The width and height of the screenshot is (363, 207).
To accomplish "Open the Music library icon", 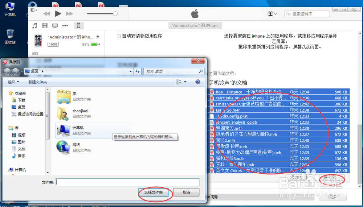I will pos(35,26).
